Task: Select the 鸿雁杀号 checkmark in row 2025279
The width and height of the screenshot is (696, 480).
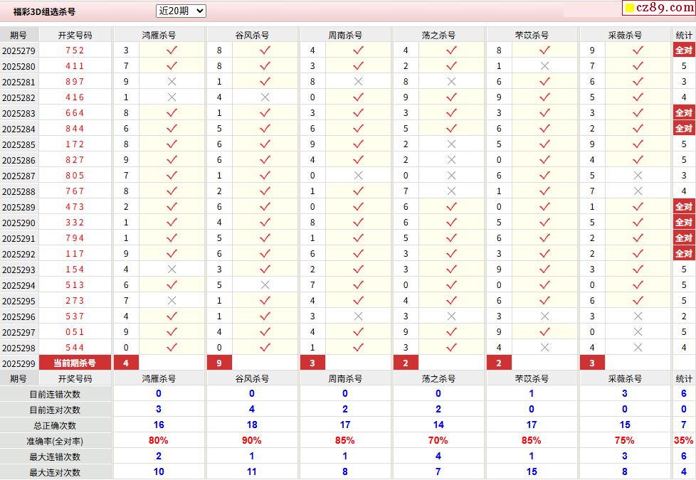Action: pyautogui.click(x=172, y=50)
